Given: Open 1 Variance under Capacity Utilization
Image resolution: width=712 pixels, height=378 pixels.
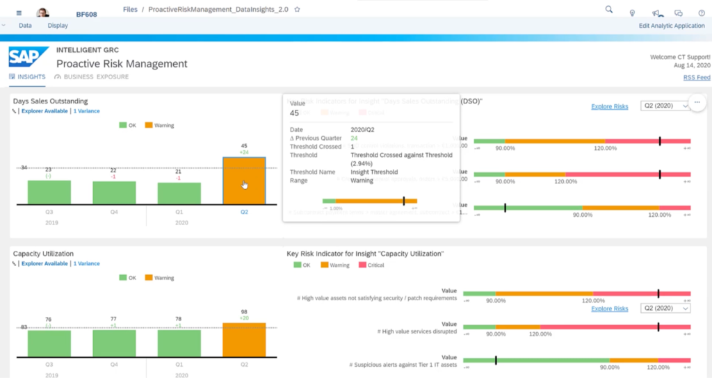Looking at the screenshot, I should coord(86,263).
